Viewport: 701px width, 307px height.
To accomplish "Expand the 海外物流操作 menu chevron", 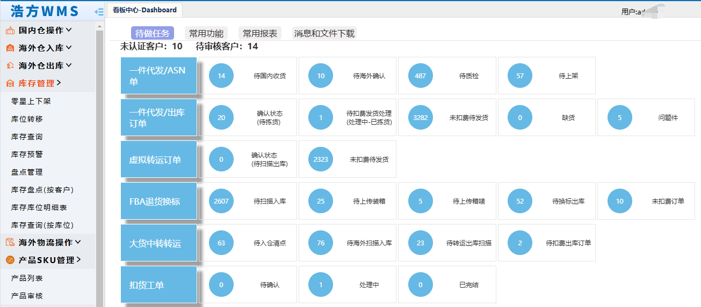I will (78, 242).
